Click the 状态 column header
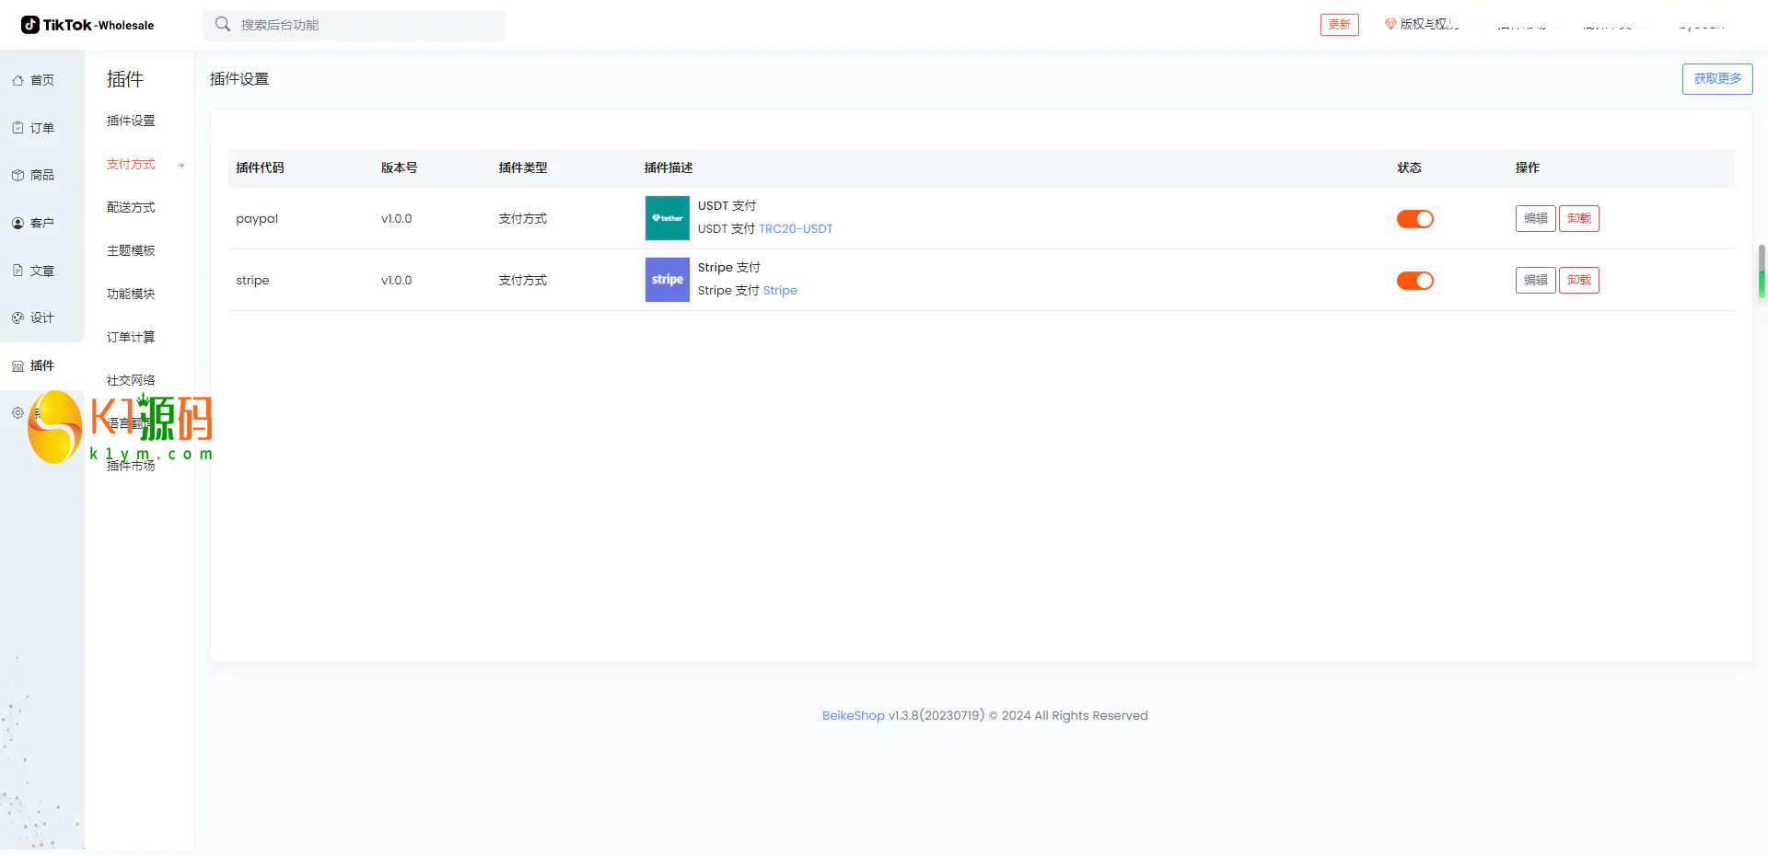The height and width of the screenshot is (855, 1768). point(1409,168)
